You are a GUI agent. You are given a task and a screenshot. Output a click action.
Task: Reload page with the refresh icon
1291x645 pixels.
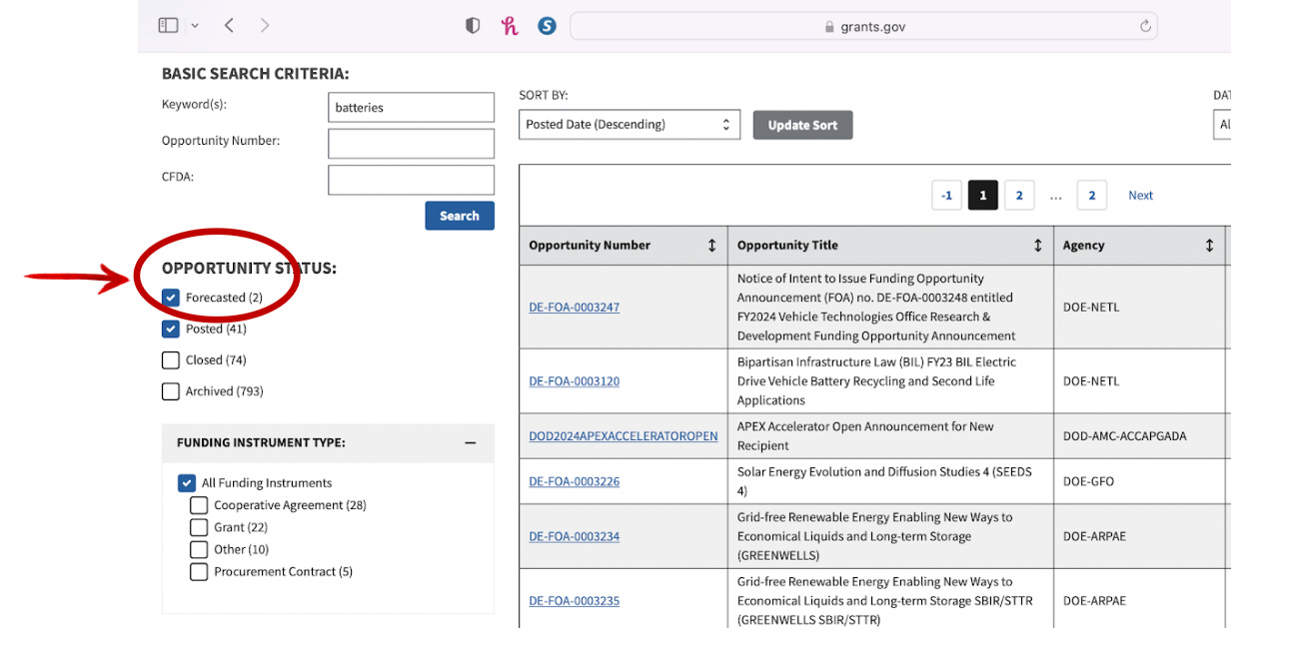pos(1145,26)
